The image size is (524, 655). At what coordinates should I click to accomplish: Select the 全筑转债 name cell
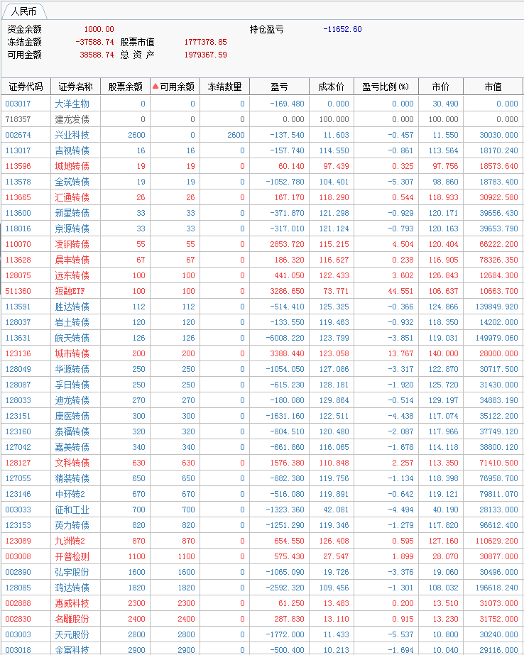pyautogui.click(x=72, y=182)
